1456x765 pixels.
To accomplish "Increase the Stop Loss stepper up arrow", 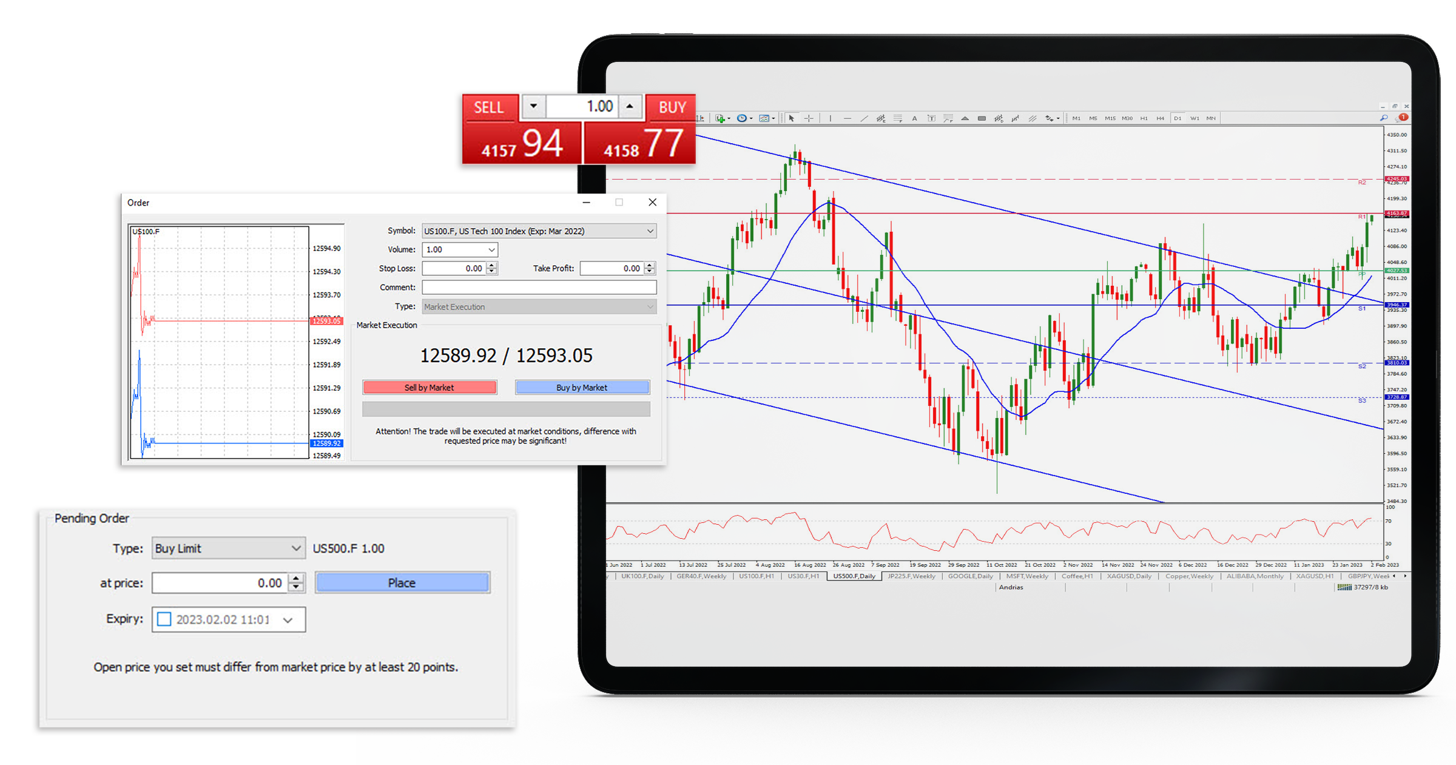I will (x=492, y=265).
